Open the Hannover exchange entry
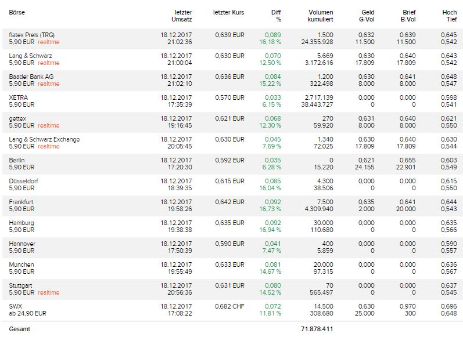This screenshot has width=463, height=337. 22,244
